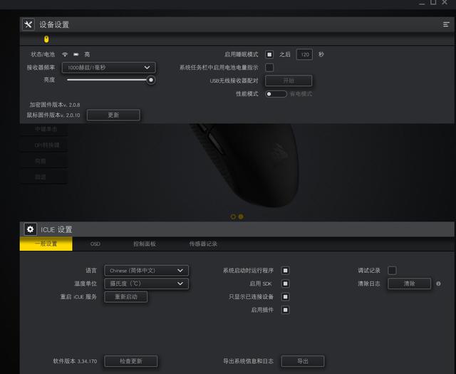Screen dimensions: 456x374
Task: Enable 调试记录 checkbox
Action: tap(392, 271)
